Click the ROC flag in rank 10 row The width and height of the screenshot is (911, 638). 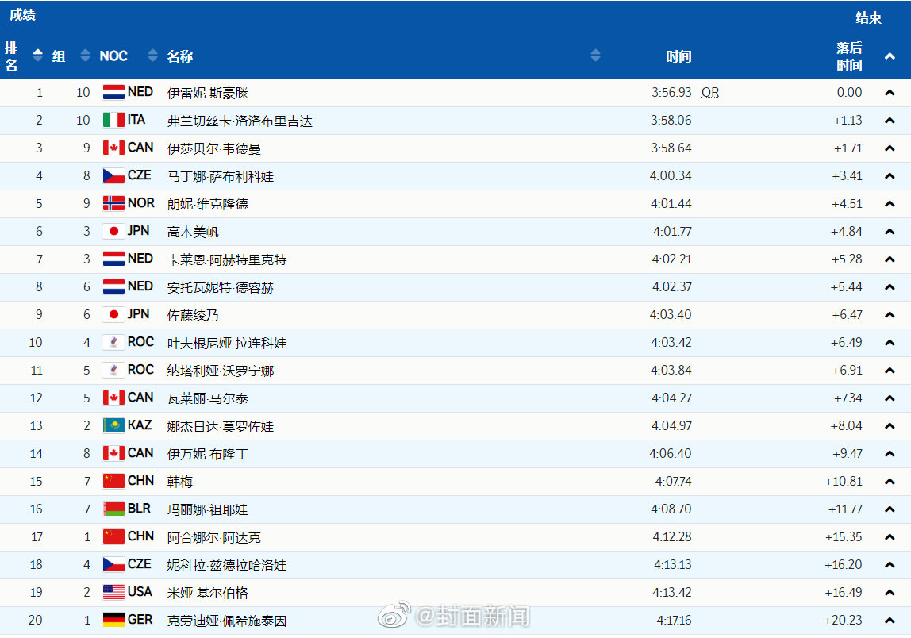click(x=113, y=342)
